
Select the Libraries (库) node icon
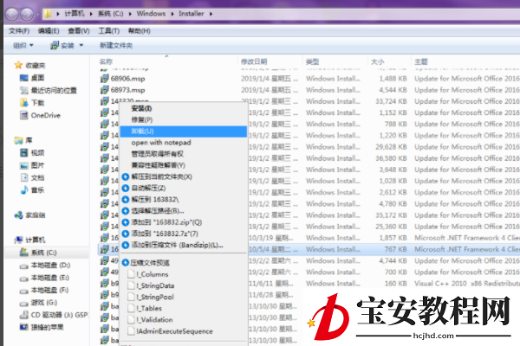[x=18, y=140]
